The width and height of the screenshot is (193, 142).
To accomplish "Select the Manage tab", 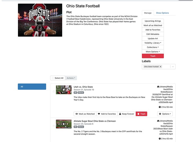I will [x=148, y=13].
